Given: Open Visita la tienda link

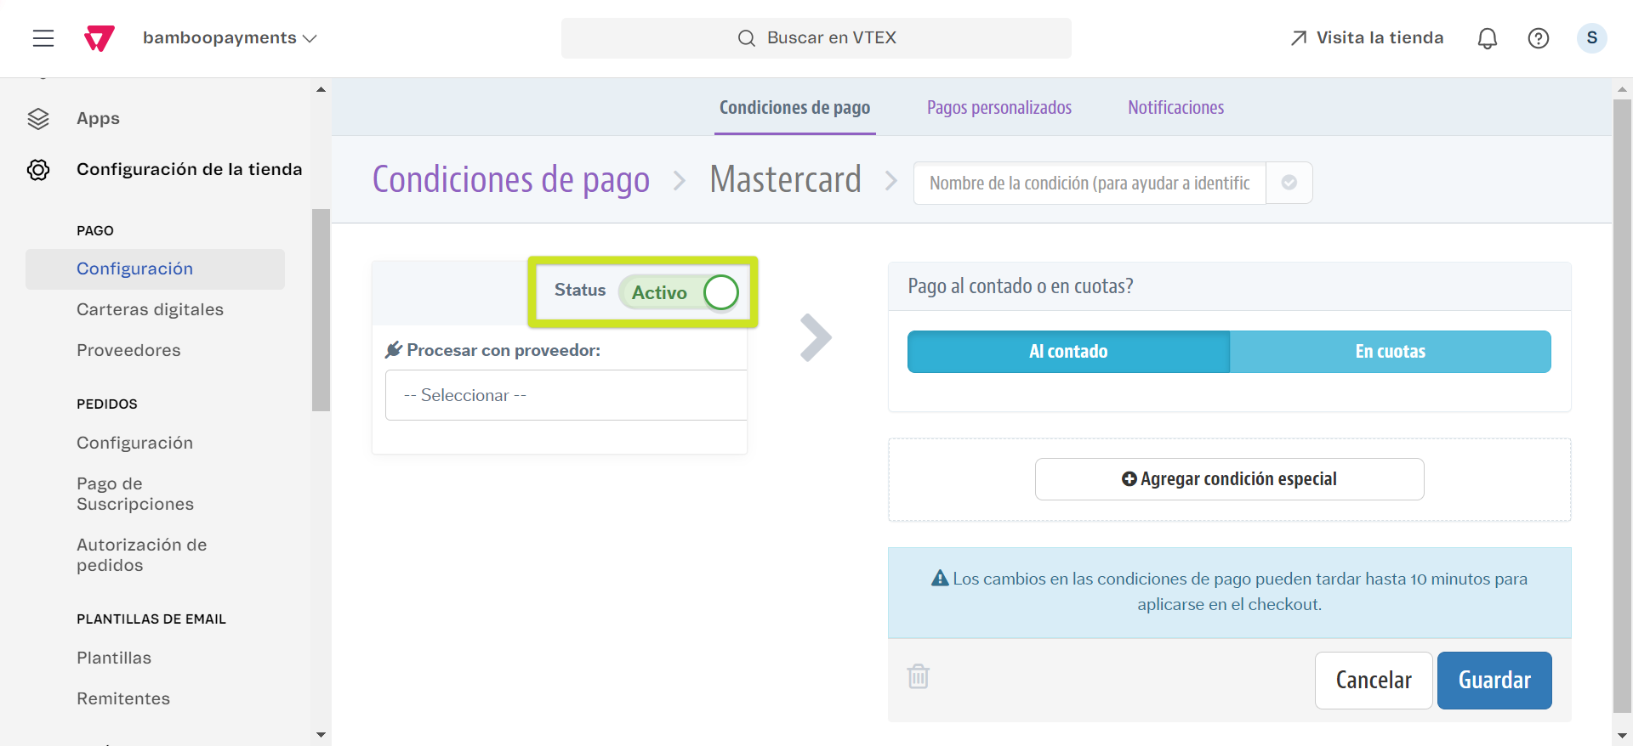Looking at the screenshot, I should pos(1367,38).
